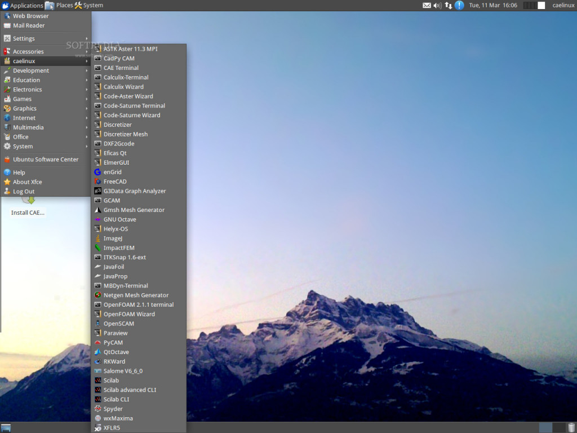577x433 pixels.
Task: Open wxMaxima entry
Action: pos(139,418)
